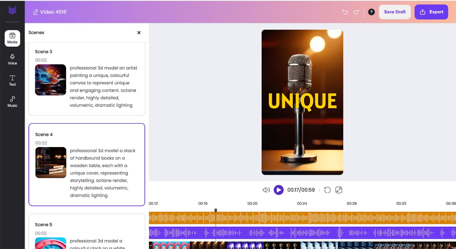456x249 pixels.
Task: Select the Text tool in sidebar
Action: pos(12,81)
